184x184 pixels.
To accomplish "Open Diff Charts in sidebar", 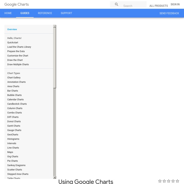I will (x=13, y=117).
